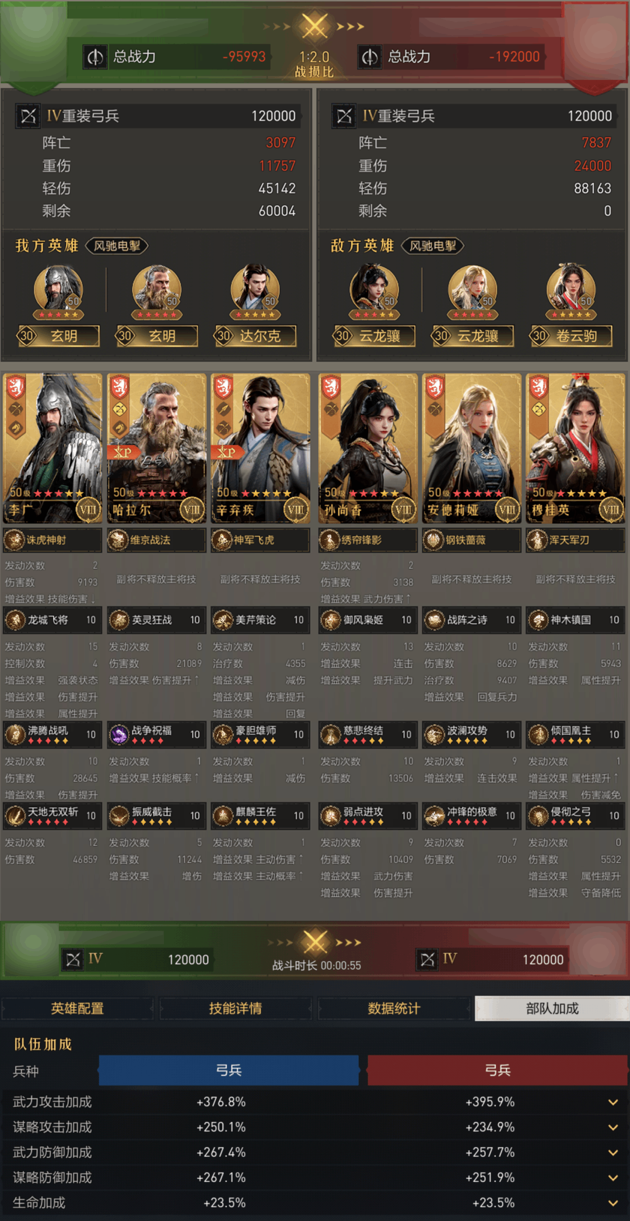Click the 天地无双斩 skill icon
Image resolution: width=630 pixels, height=1221 pixels.
[15, 816]
